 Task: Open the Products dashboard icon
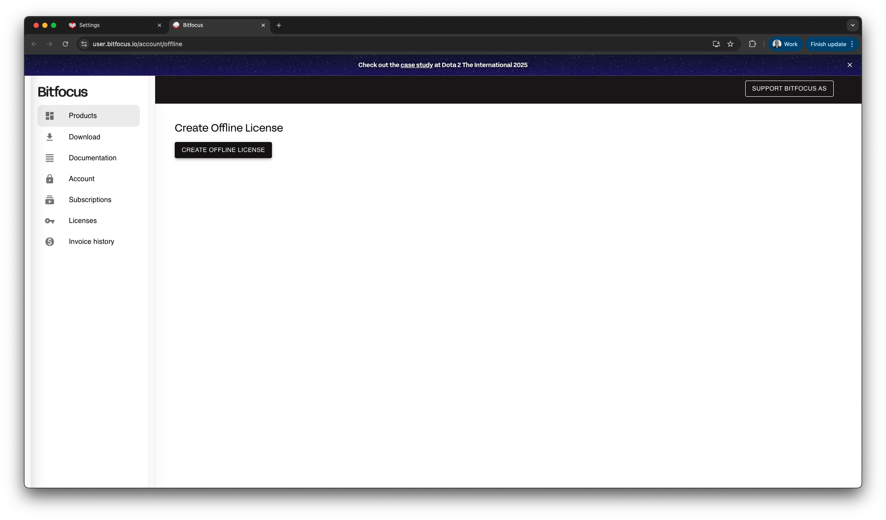click(50, 116)
